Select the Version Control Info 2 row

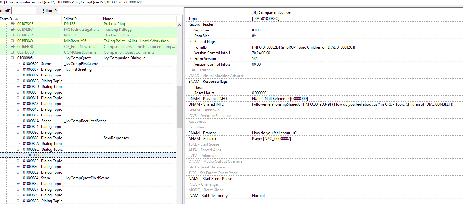(324, 64)
